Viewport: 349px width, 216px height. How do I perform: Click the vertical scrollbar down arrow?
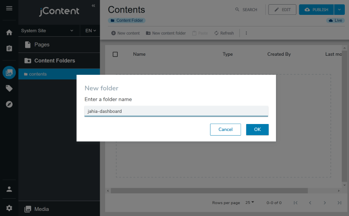coord(344,185)
